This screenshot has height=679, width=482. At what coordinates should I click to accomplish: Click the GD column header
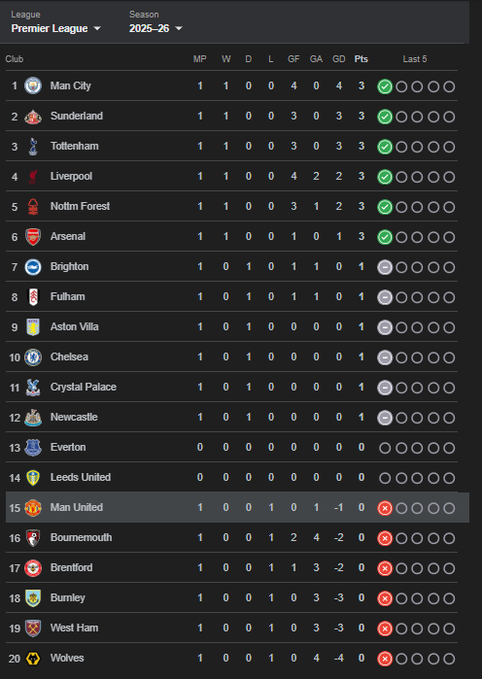tap(338, 59)
